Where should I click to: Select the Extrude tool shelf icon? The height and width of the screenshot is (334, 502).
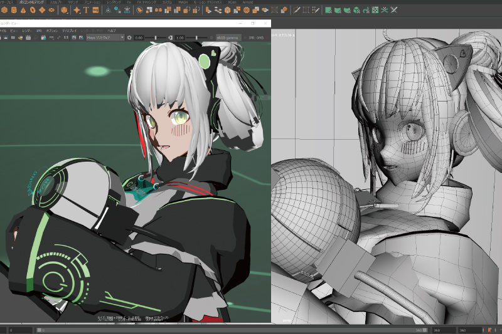208,10
